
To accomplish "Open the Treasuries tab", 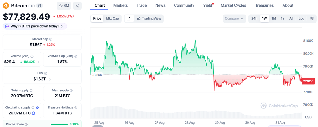I will point(264,6).
